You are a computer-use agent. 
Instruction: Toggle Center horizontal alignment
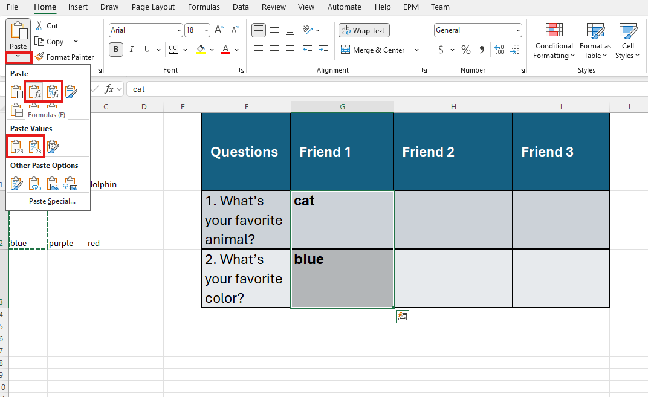(x=274, y=50)
